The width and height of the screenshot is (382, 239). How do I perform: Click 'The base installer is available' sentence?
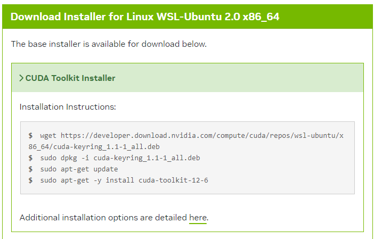(x=109, y=44)
